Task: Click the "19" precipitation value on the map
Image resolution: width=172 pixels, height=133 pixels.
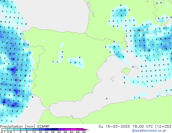Action: click(x=14, y=59)
